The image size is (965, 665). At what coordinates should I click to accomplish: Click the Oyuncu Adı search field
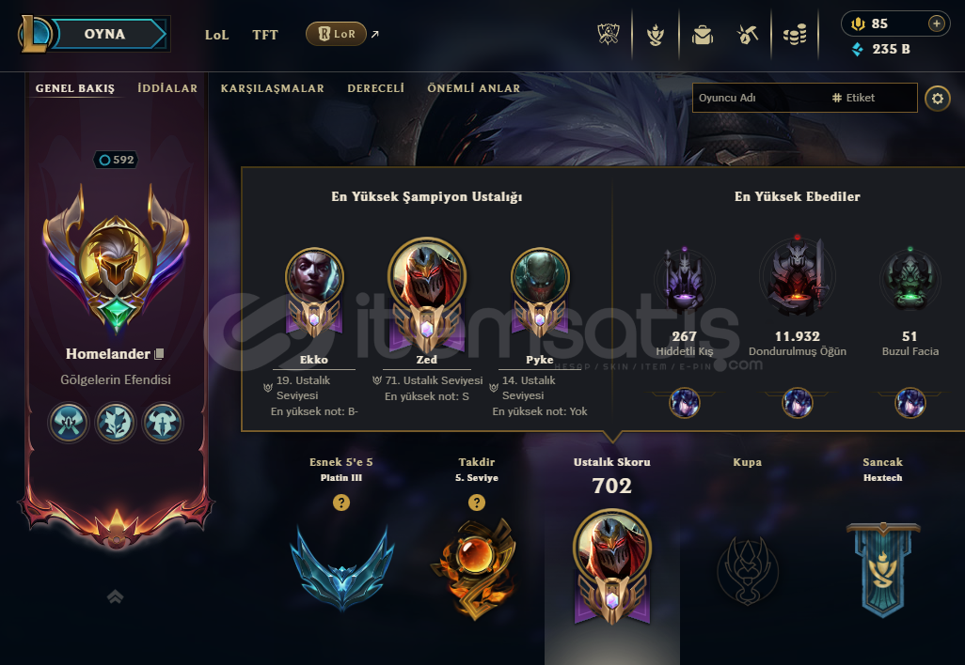click(x=757, y=98)
